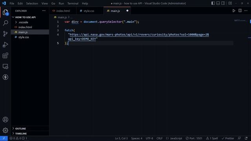Viewport: 251px width, 141px height.
Task: Change the CRLF end of line sequence
Action: point(160,138)
